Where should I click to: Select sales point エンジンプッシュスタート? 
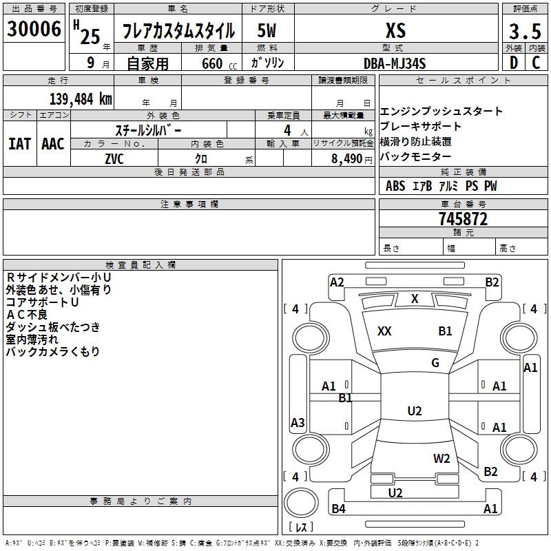[441, 111]
